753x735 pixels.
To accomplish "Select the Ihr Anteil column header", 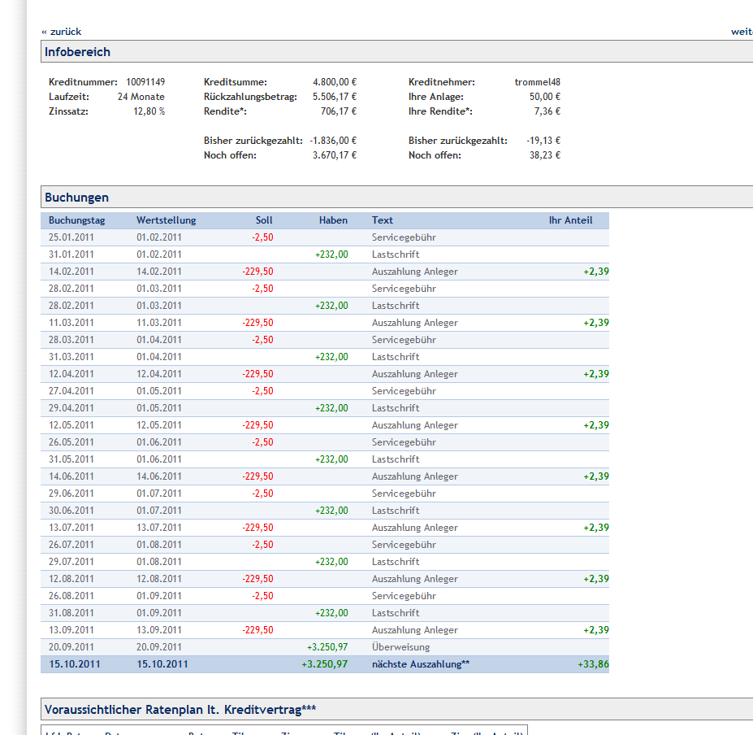I will coord(570,220).
